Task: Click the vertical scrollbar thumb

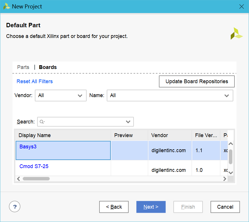Action: tap(231, 157)
